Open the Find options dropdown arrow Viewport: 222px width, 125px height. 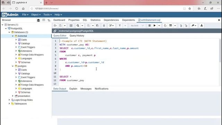[82, 26]
